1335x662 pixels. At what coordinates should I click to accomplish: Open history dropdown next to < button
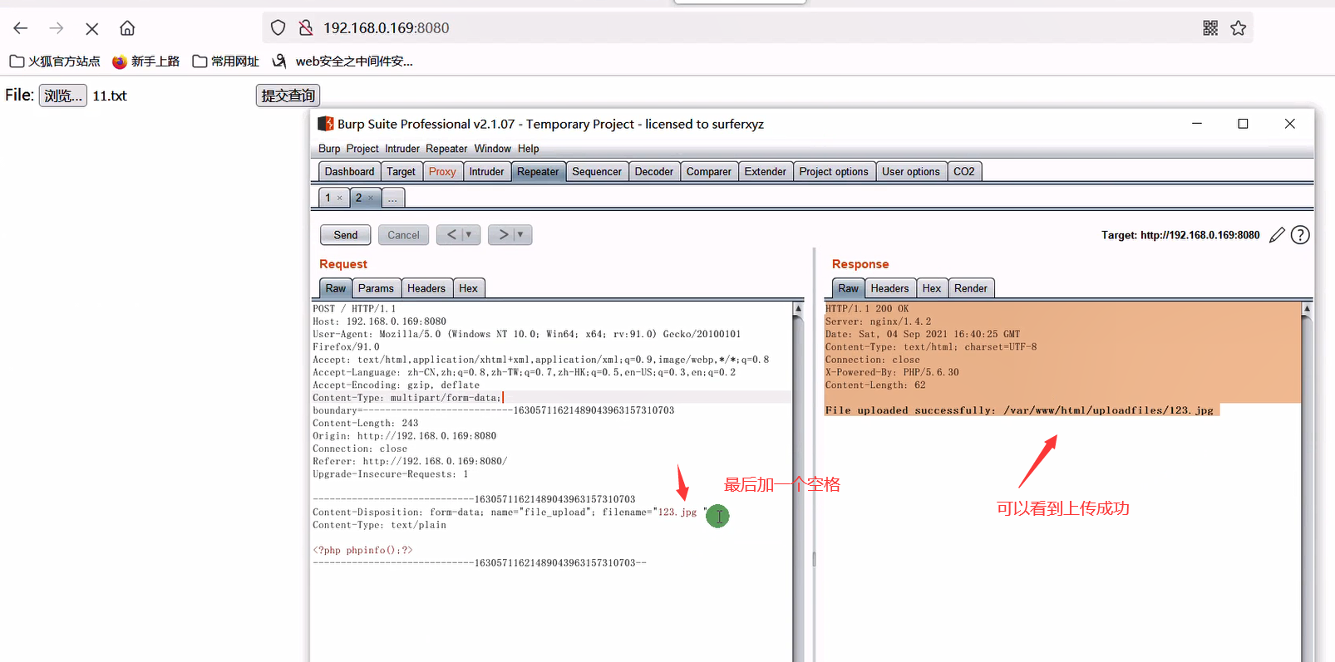click(x=469, y=235)
